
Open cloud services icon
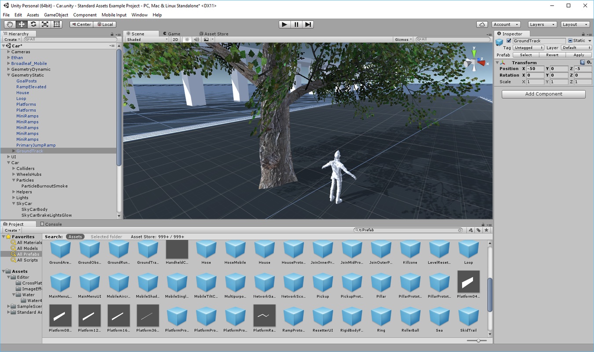[x=482, y=24]
